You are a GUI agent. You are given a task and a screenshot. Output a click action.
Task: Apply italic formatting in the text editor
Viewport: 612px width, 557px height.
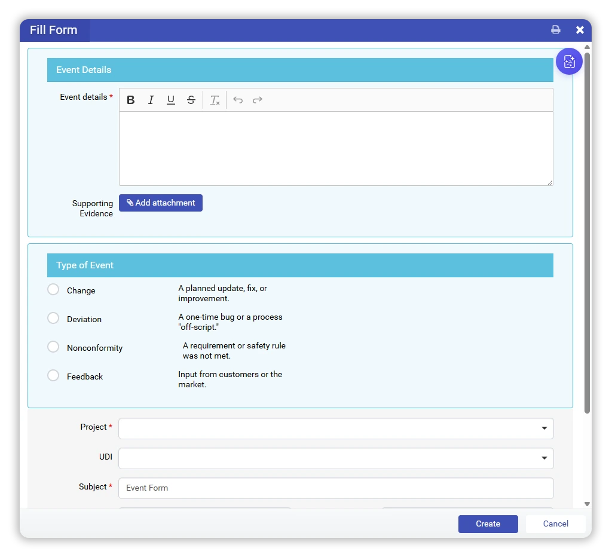tap(151, 100)
